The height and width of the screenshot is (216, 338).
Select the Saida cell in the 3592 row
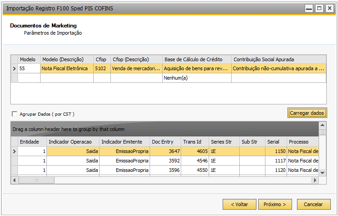coord(73,161)
